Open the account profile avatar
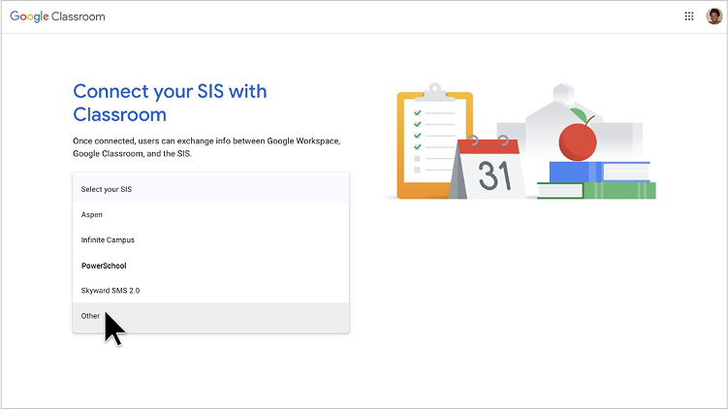Screen dimensions: 728x410 pyautogui.click(x=713, y=16)
